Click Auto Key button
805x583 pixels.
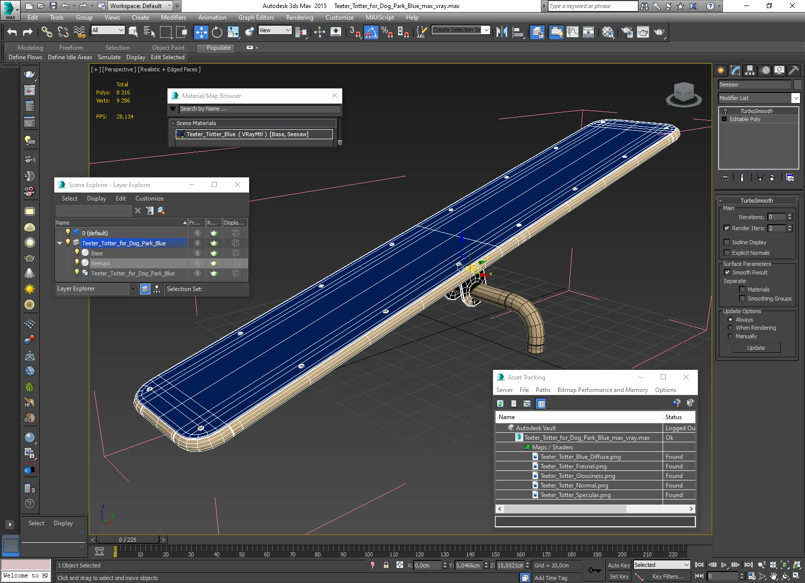618,565
